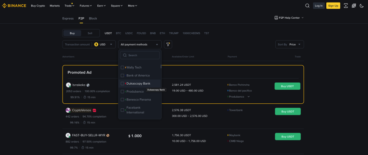Image resolution: width=368 pixels, height=155 pixels.
Task: Click the payment methods list scrollbar
Action: (161, 66)
